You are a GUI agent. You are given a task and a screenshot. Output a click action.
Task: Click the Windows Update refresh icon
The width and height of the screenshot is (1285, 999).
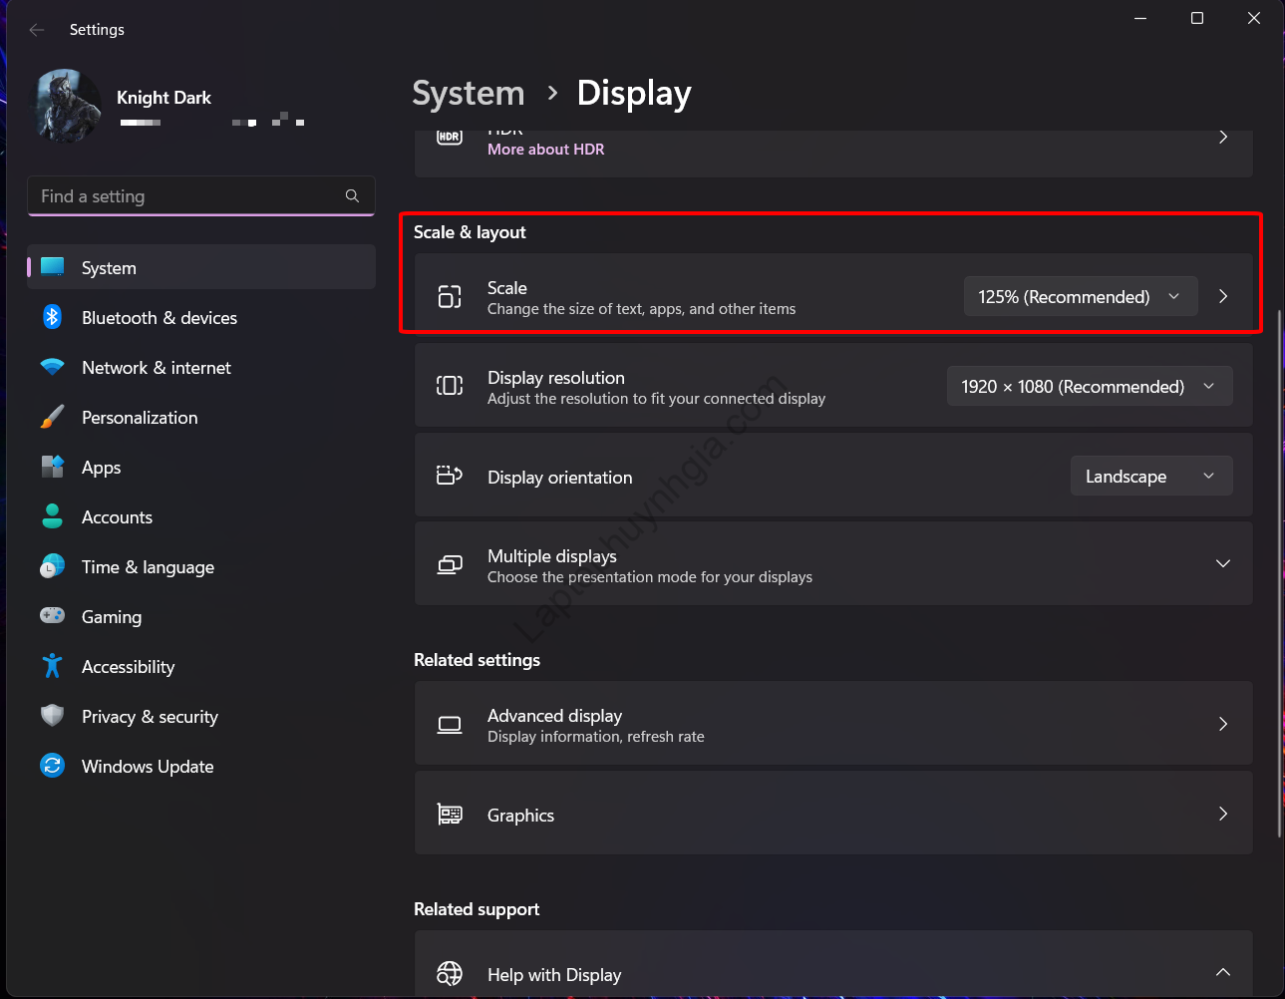[x=53, y=766]
